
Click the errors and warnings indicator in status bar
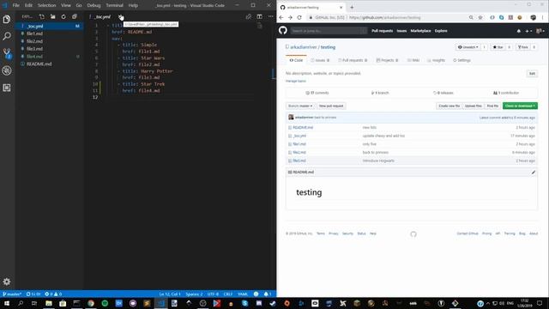coord(53,294)
